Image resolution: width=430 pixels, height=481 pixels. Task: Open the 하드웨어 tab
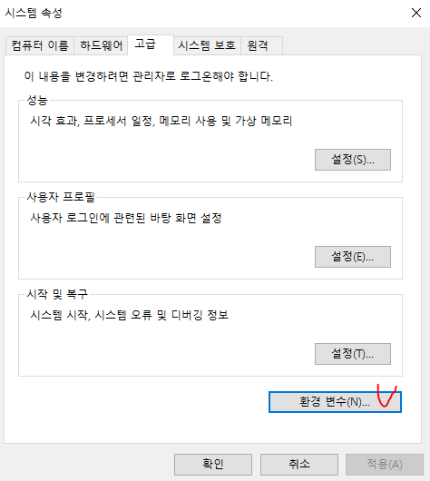tap(101, 45)
